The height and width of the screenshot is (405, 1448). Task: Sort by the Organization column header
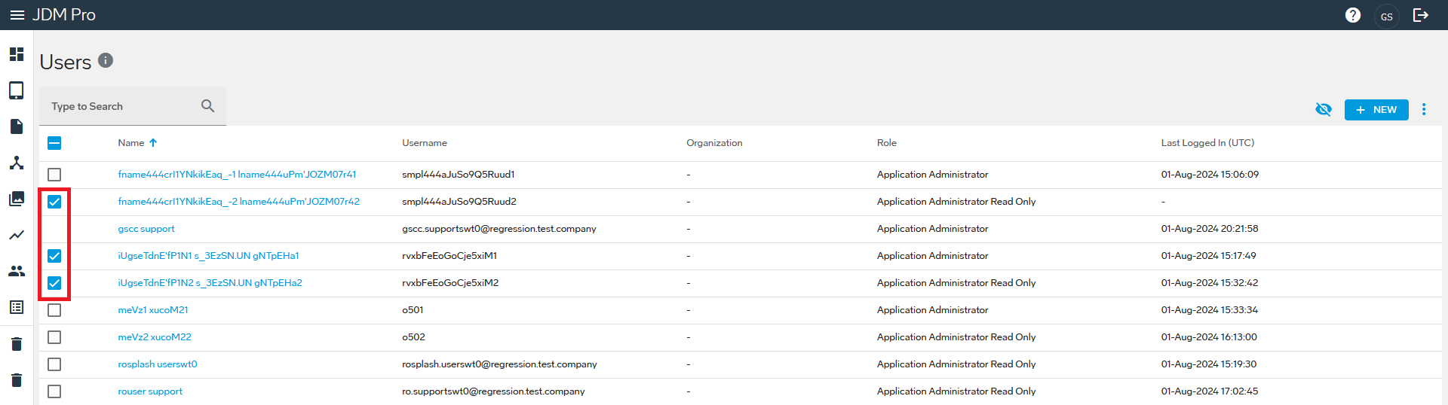tap(714, 143)
